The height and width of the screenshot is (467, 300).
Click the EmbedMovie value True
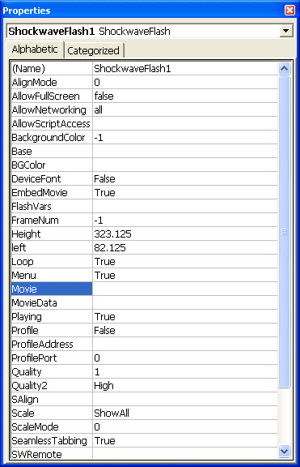[185, 192]
